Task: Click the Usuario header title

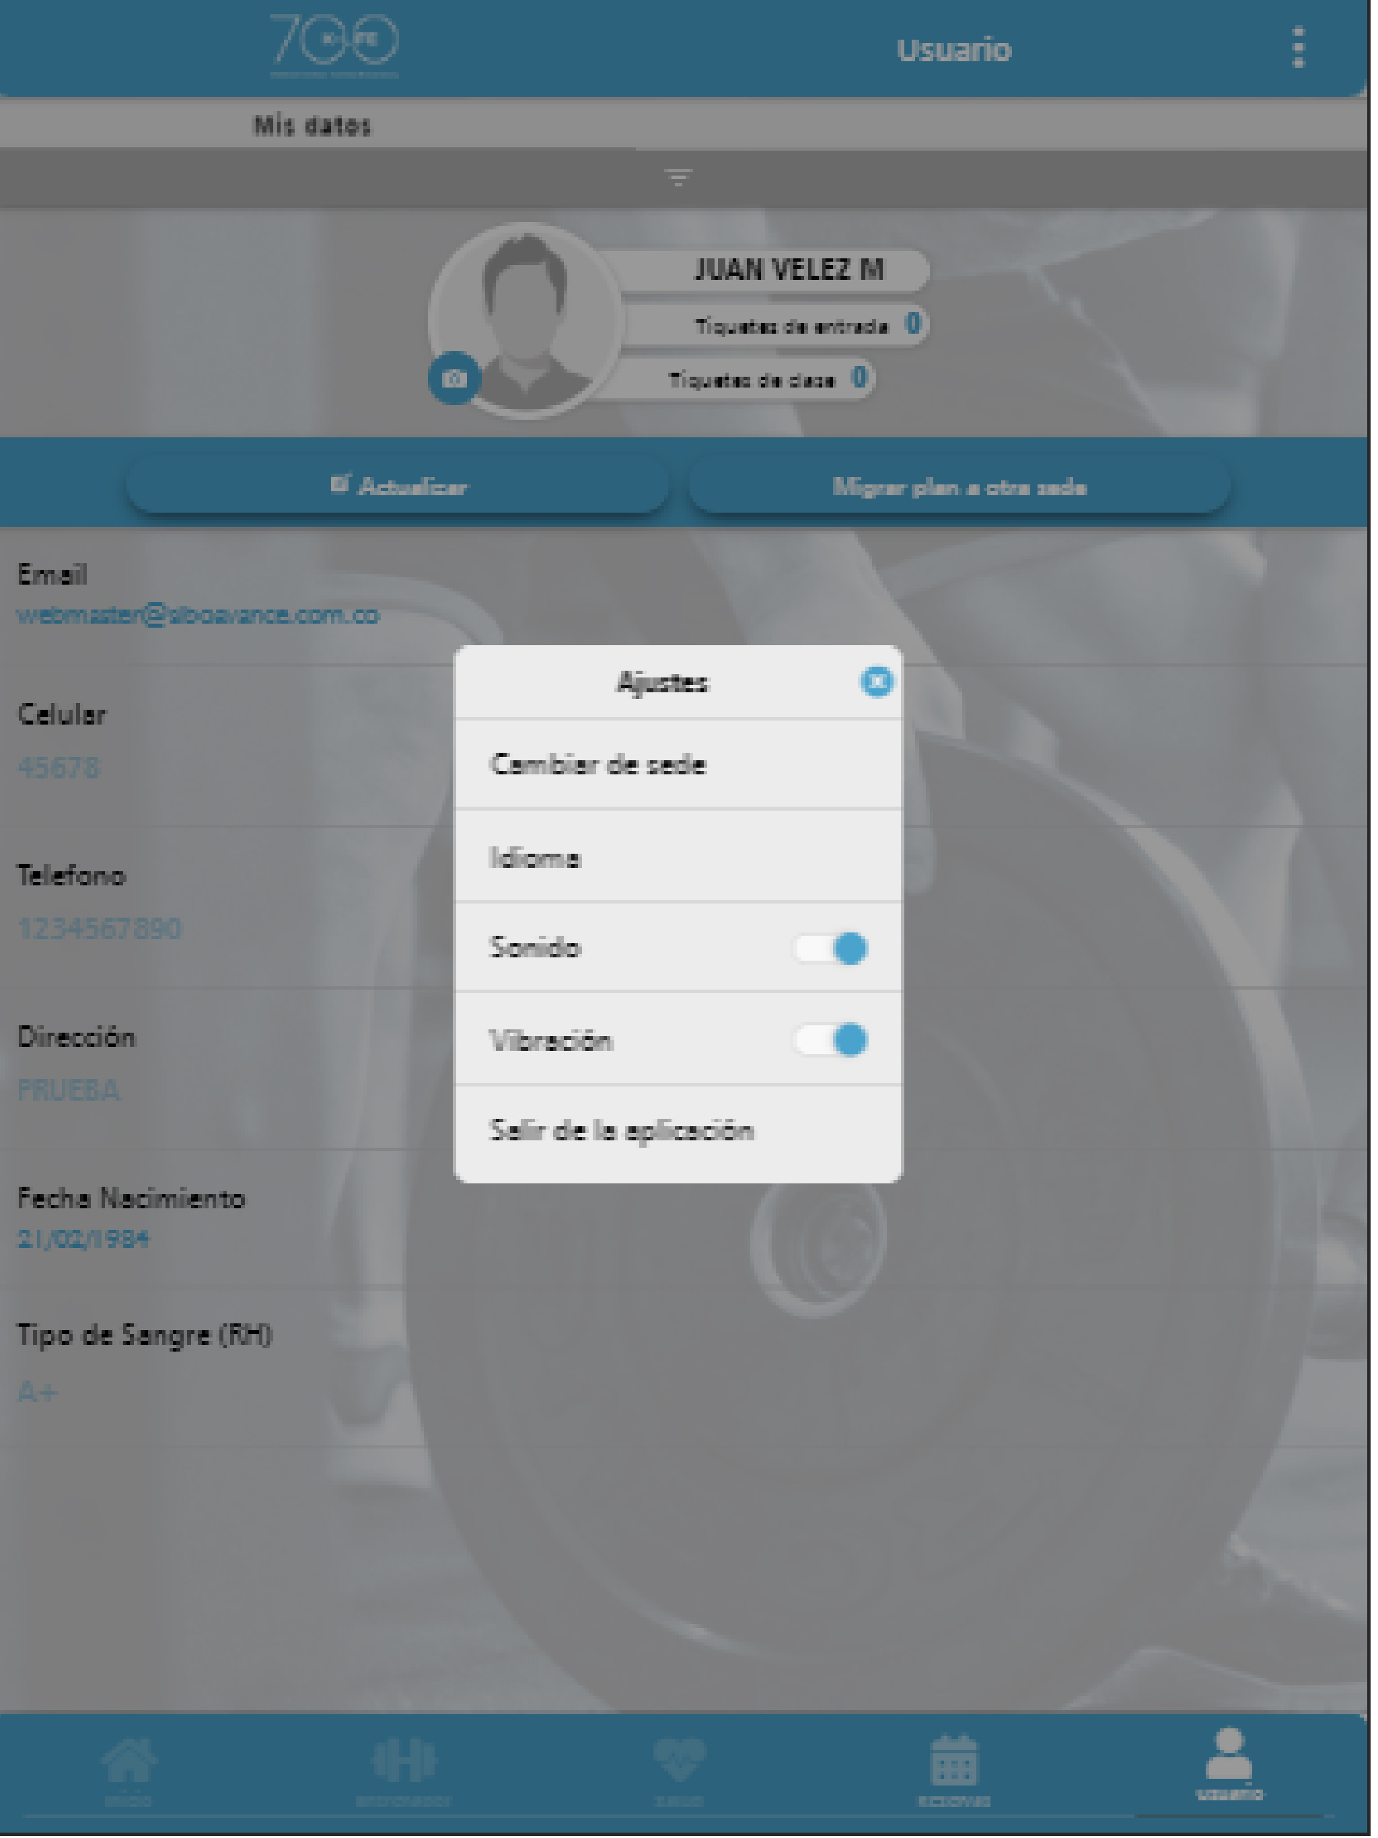Action: pyautogui.click(x=953, y=50)
